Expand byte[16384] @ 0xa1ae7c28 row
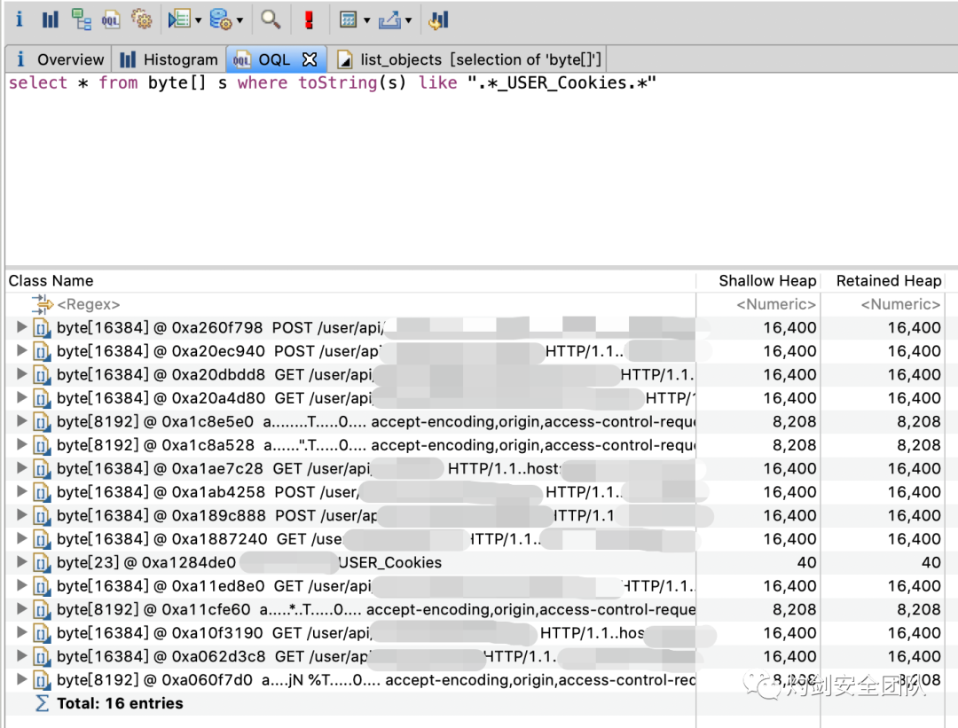The image size is (958, 728). point(21,468)
